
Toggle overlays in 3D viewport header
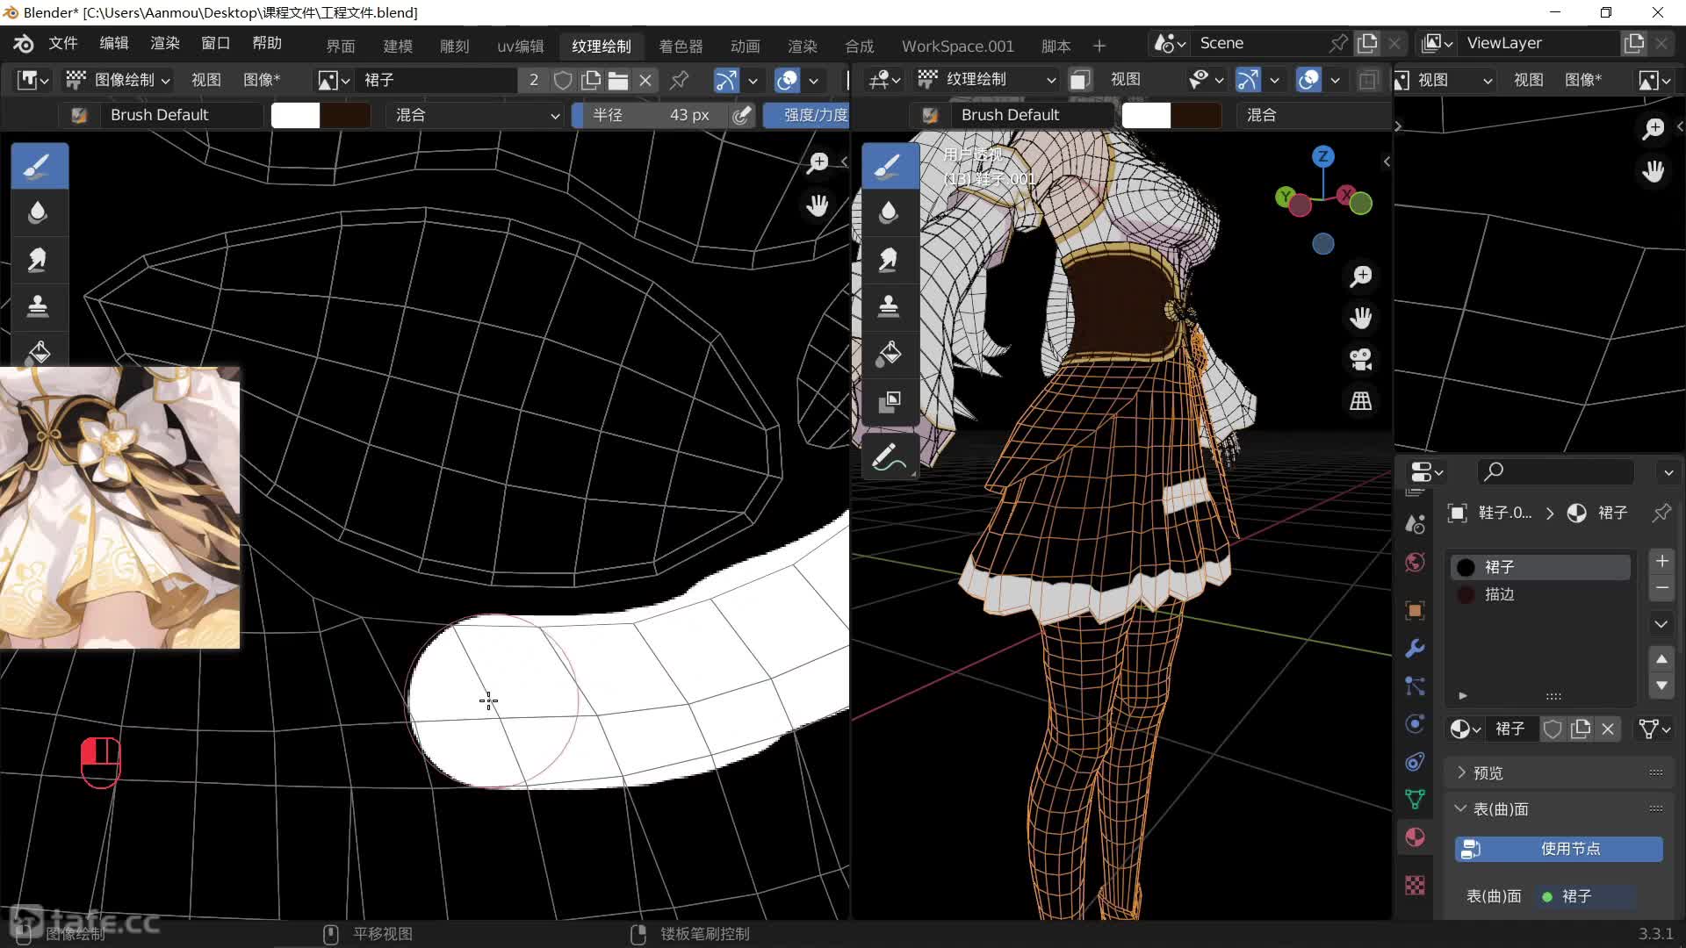coord(1308,80)
